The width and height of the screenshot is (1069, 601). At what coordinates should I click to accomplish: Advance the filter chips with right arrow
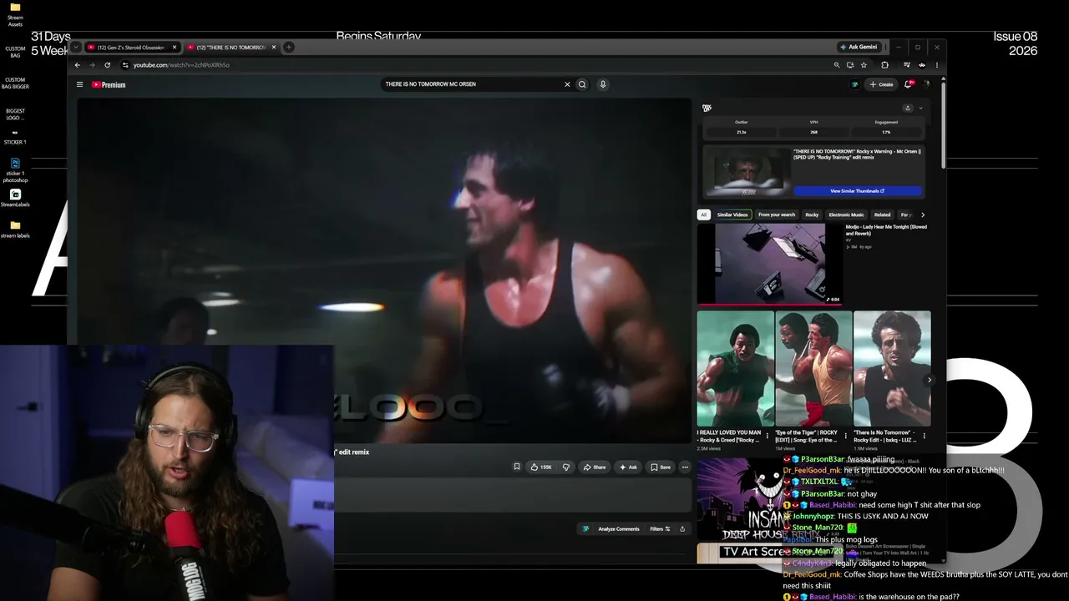[x=923, y=215]
